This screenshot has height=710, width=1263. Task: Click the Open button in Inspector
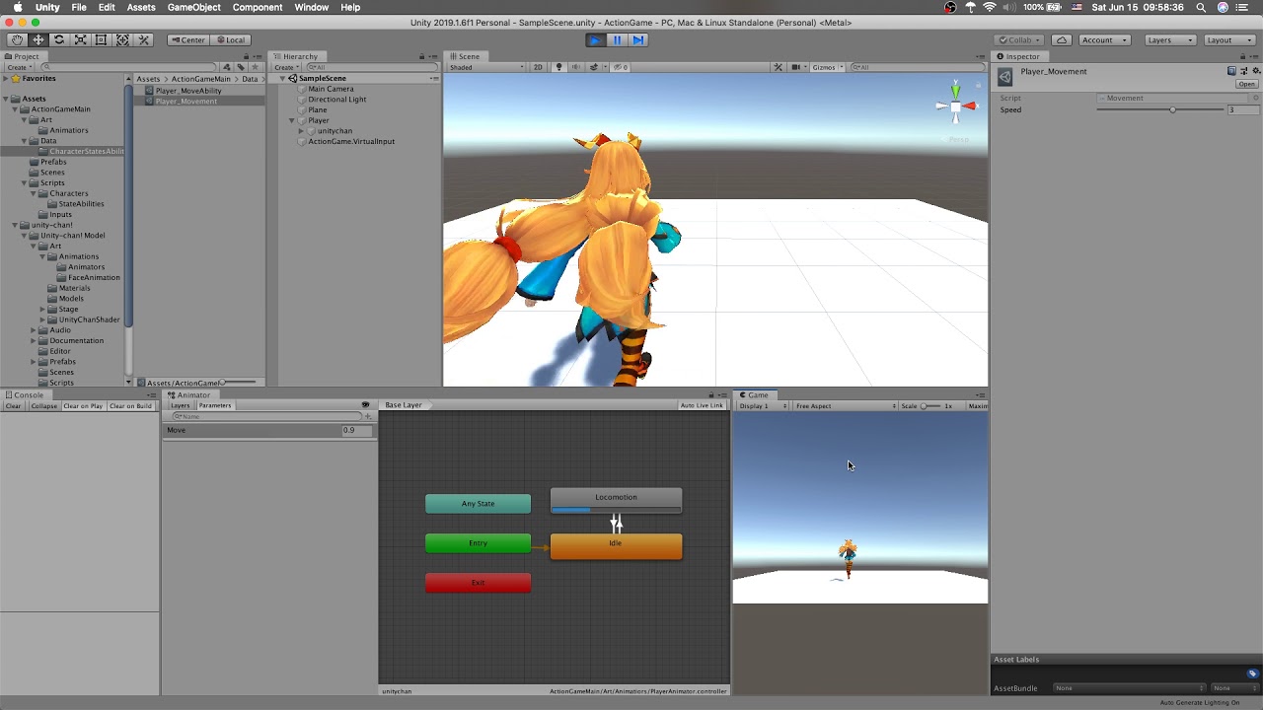coord(1247,84)
